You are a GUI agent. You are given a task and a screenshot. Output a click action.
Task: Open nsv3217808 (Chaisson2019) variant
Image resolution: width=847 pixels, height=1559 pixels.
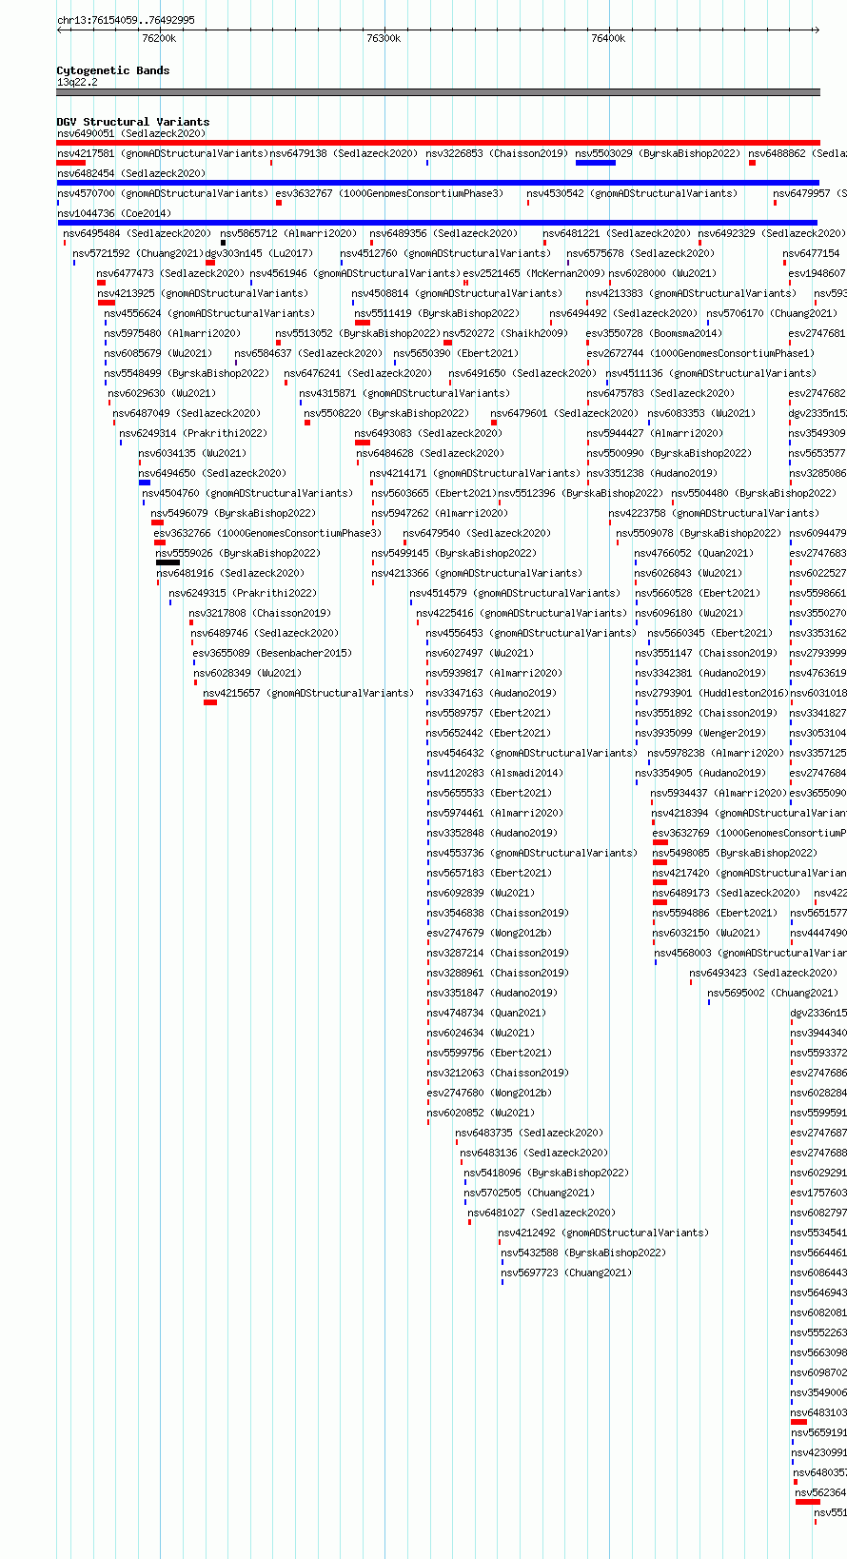[x=260, y=614]
